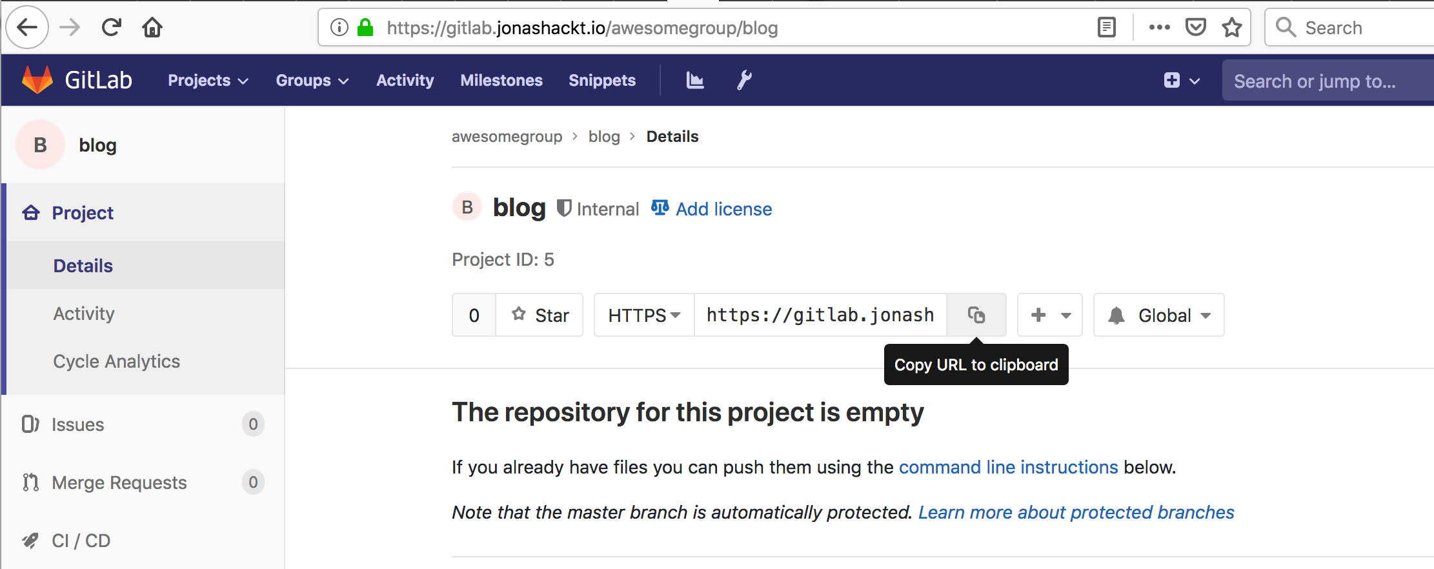This screenshot has width=1434, height=569.
Task: Open Snippets in the top navbar
Action: [x=602, y=81]
